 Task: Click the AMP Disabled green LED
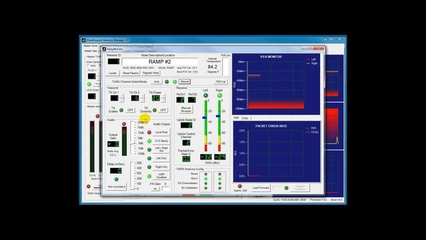pos(149,176)
